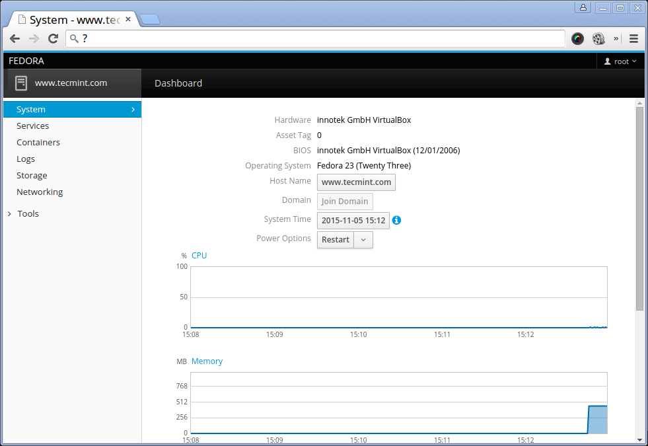Open the root user dropdown menu

click(x=620, y=61)
